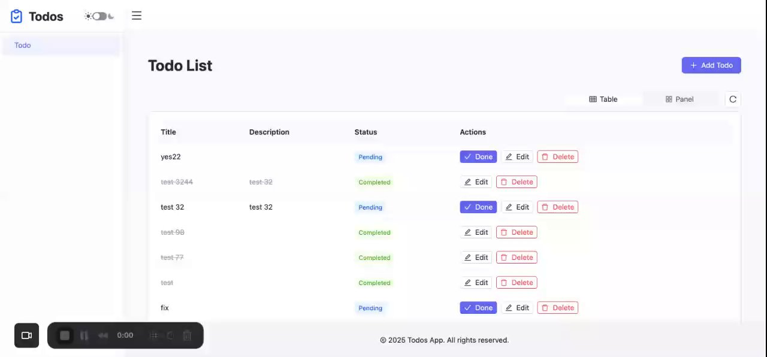The height and width of the screenshot is (357, 767).
Task: Select the Todo sidebar item
Action: [61, 46]
